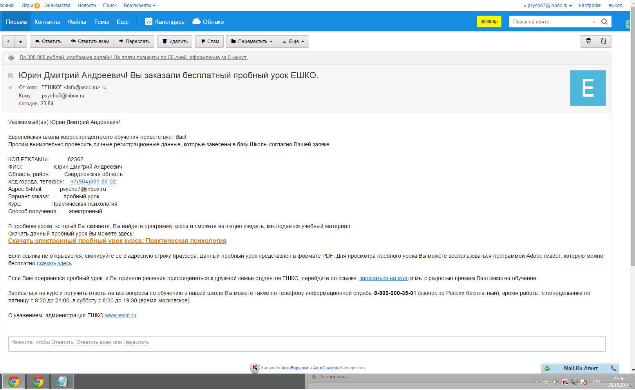Screen dimensions: 635x390
Task: Open the настройки settings link
Action: click(590, 5)
